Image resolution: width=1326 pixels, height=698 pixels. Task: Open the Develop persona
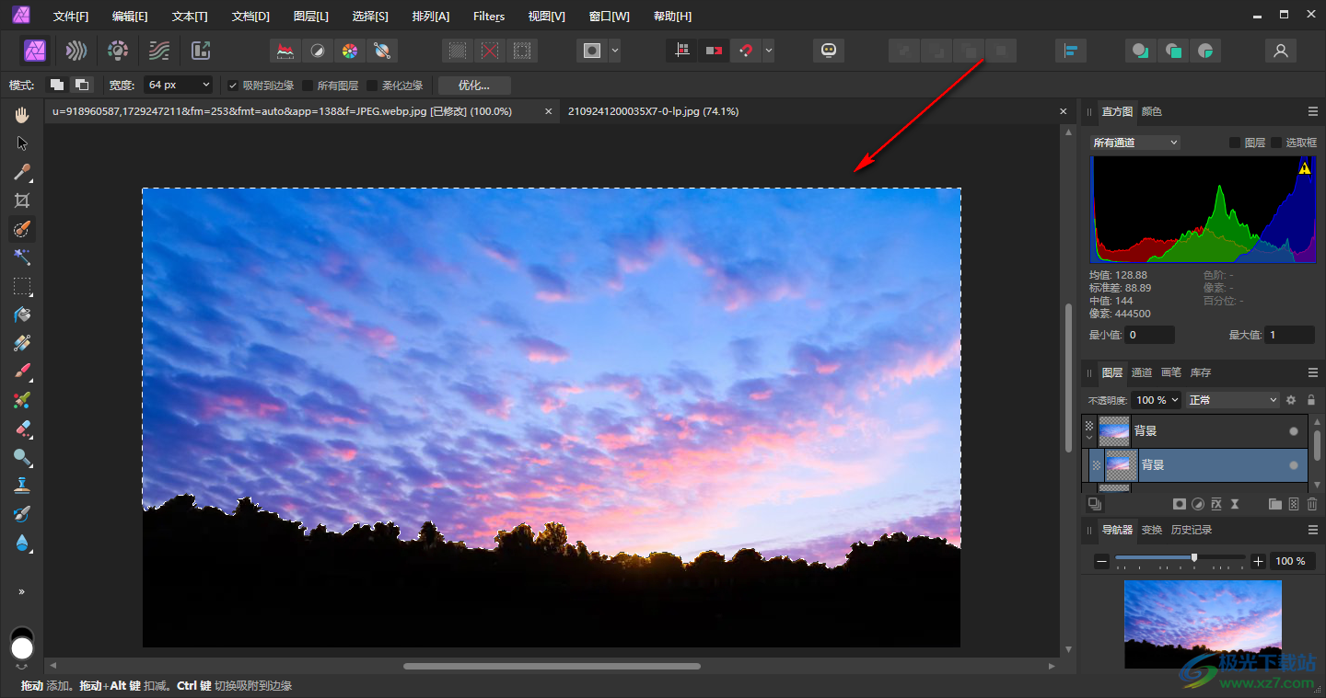point(118,51)
